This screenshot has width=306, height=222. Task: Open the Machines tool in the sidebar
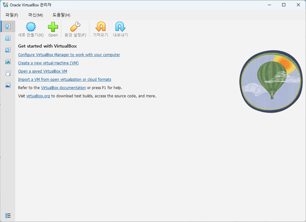(x=8, y=38)
